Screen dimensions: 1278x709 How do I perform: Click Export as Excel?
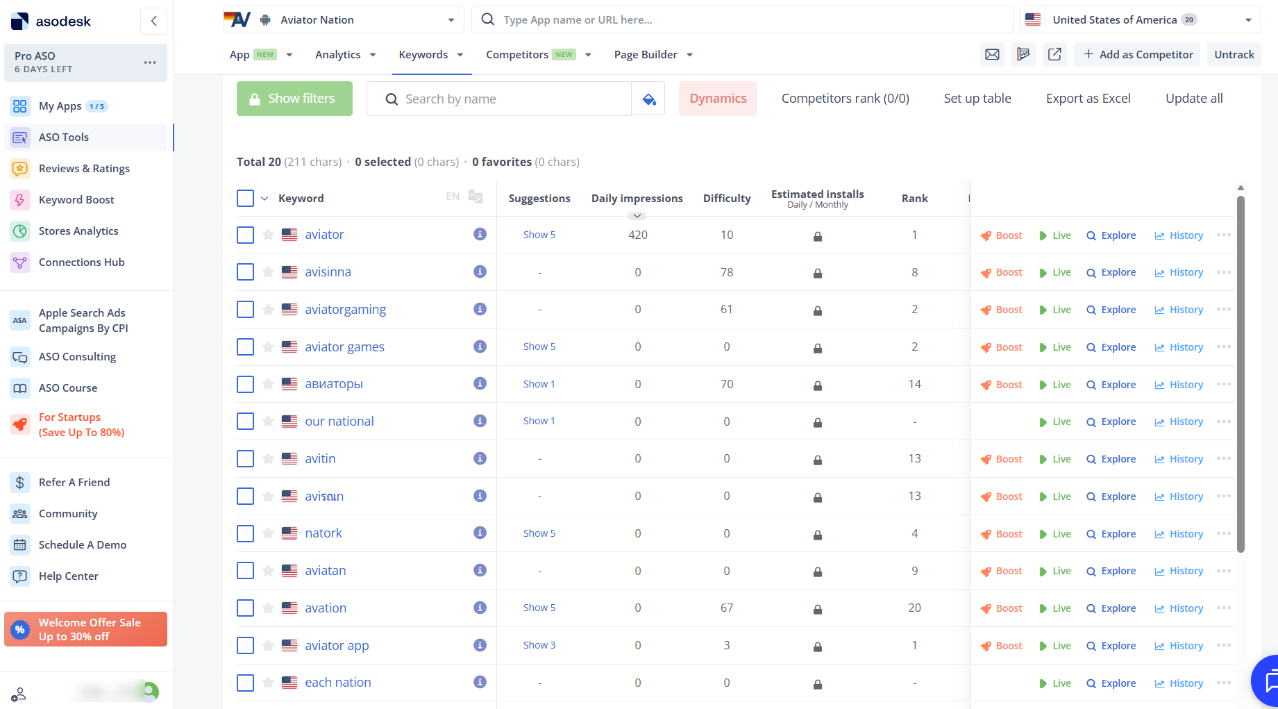click(x=1088, y=99)
